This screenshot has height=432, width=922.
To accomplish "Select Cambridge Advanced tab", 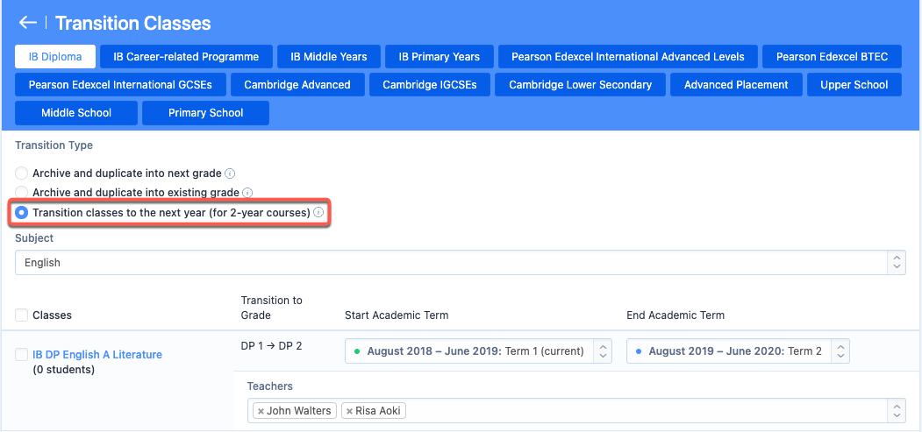I will tap(297, 84).
